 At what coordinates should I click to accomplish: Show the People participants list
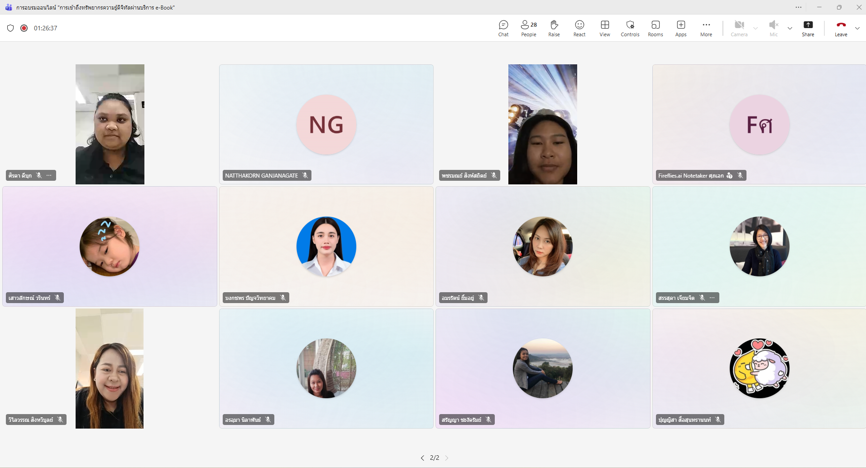tap(528, 28)
